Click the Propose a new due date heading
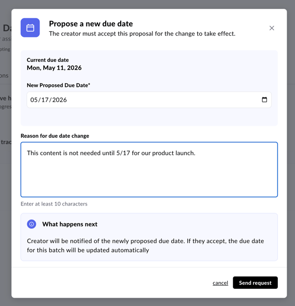This screenshot has height=306, width=295. point(91,23)
